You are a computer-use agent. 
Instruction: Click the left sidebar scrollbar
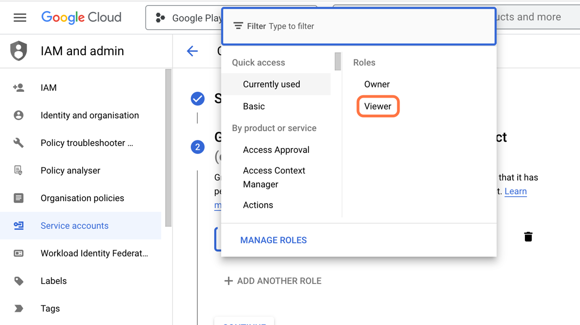tap(168, 148)
